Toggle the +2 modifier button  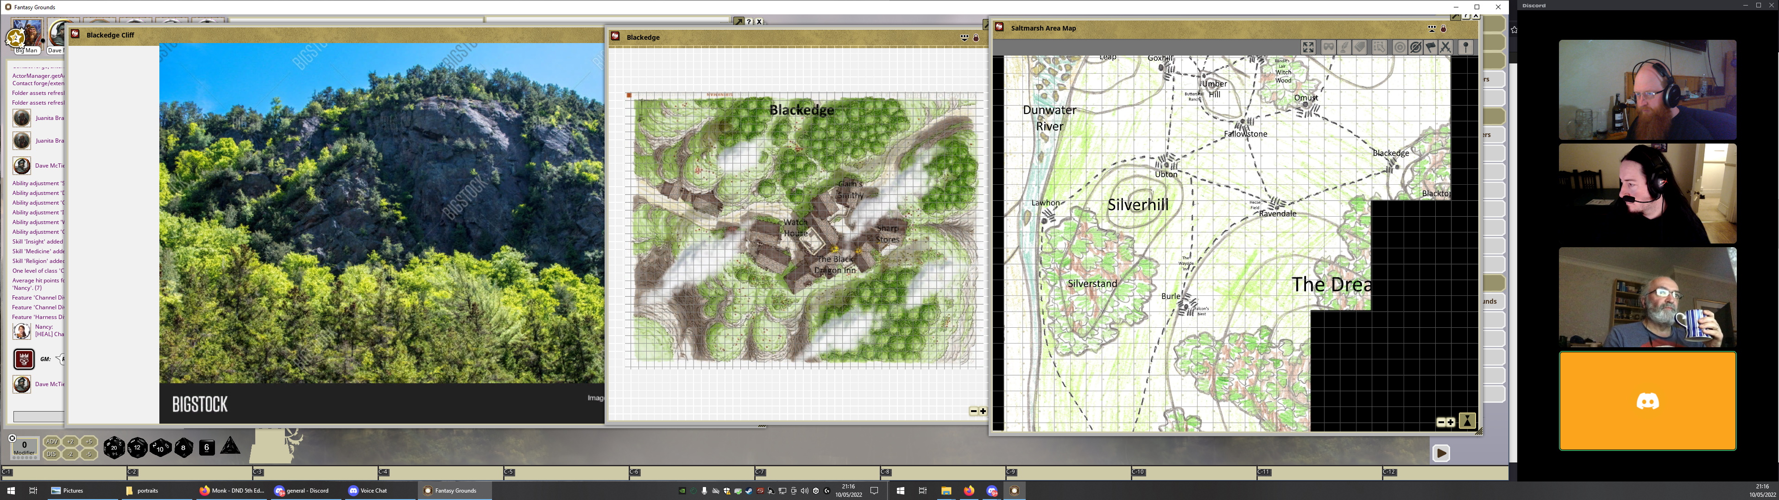[x=70, y=442]
